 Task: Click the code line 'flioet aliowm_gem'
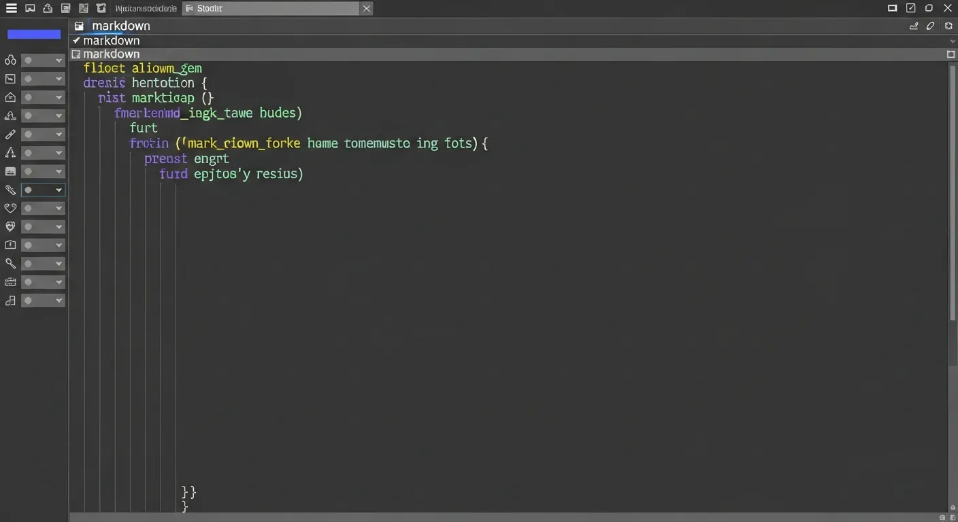[x=143, y=68]
